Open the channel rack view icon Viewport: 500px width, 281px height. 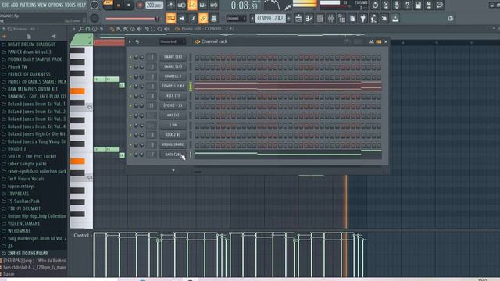click(x=320, y=19)
